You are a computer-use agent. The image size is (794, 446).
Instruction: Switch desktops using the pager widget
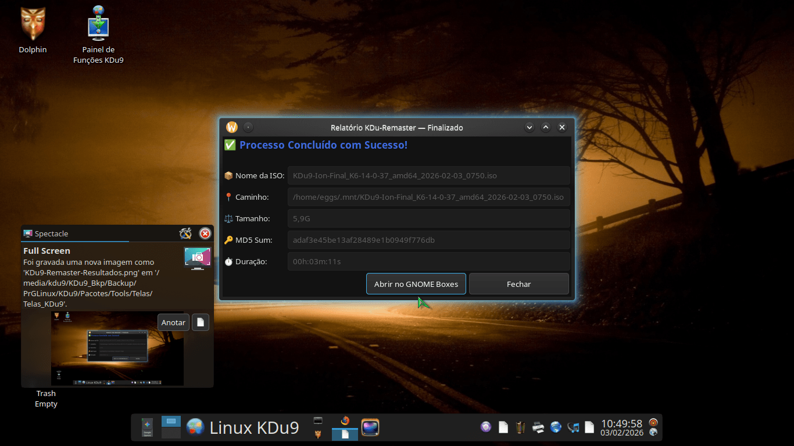171,427
